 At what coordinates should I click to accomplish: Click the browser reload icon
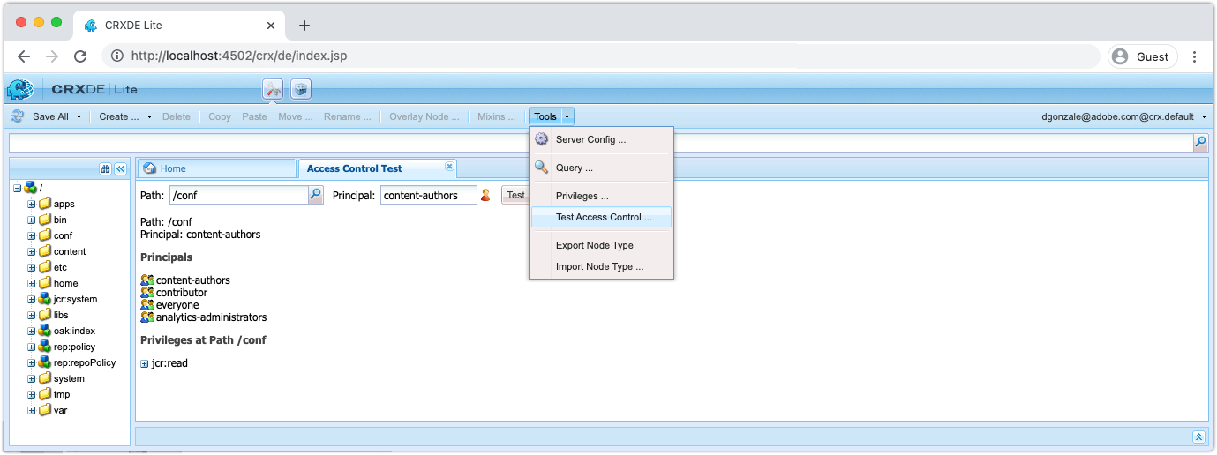point(80,56)
